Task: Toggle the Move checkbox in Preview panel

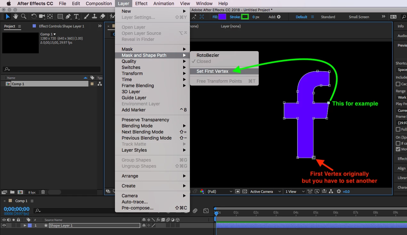Action: point(398,149)
